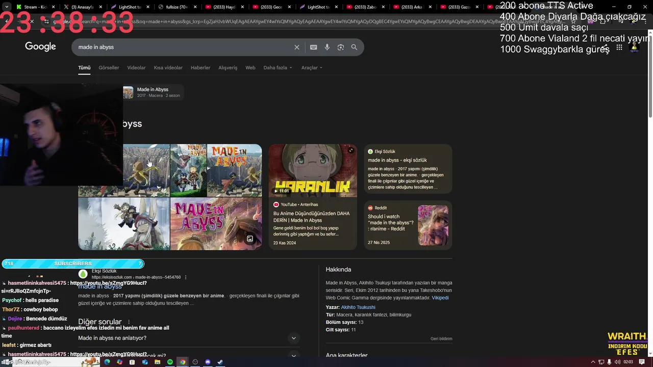Switch to the (2033) Zabo YouTube tab
The height and width of the screenshot is (367, 653).
tap(365, 7)
